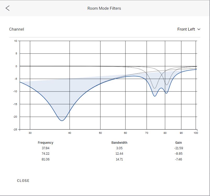210x196 pixels.
Task: Click the Gain column header
Action: (179, 143)
